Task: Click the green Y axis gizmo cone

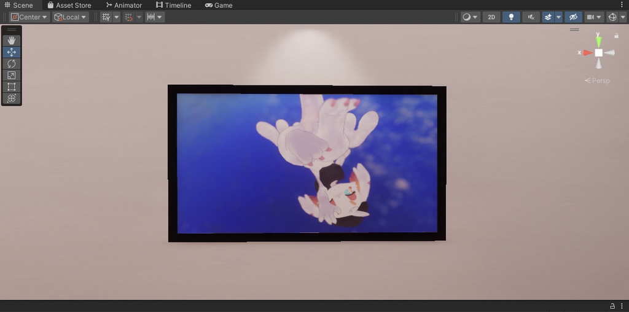Action: click(x=598, y=41)
